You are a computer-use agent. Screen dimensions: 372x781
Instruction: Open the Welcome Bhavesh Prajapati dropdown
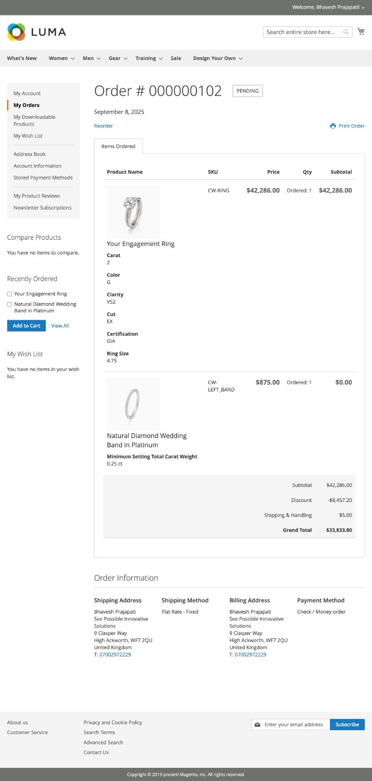[328, 7]
